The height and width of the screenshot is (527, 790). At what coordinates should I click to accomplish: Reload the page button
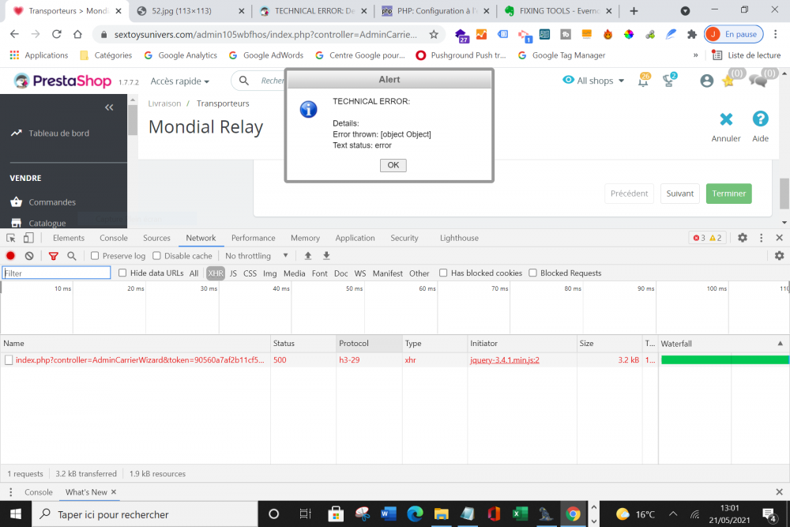(x=56, y=34)
